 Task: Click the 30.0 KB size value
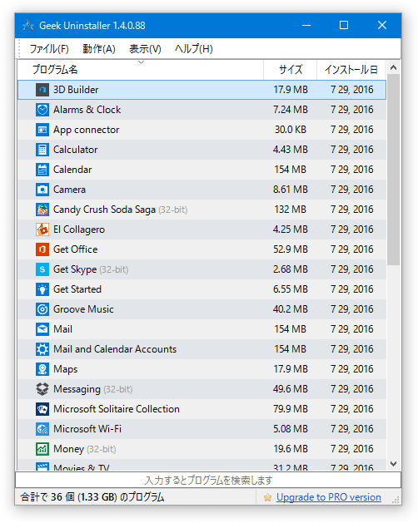click(291, 130)
